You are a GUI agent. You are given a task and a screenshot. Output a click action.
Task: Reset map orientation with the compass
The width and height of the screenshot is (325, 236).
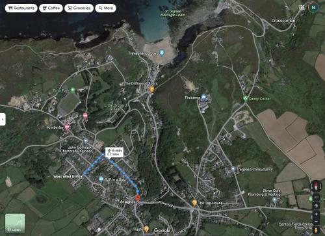316,186
